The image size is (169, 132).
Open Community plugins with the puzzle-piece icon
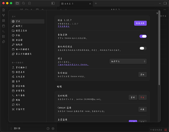(x=27, y=54)
